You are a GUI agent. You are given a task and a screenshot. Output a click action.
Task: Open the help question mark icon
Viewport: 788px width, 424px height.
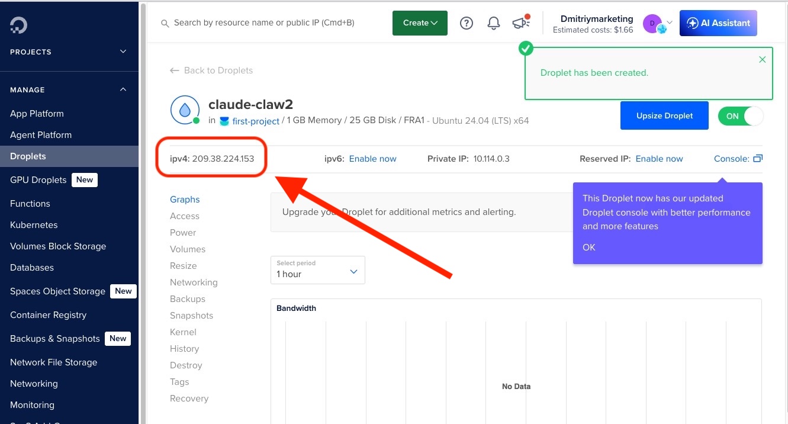[467, 23]
